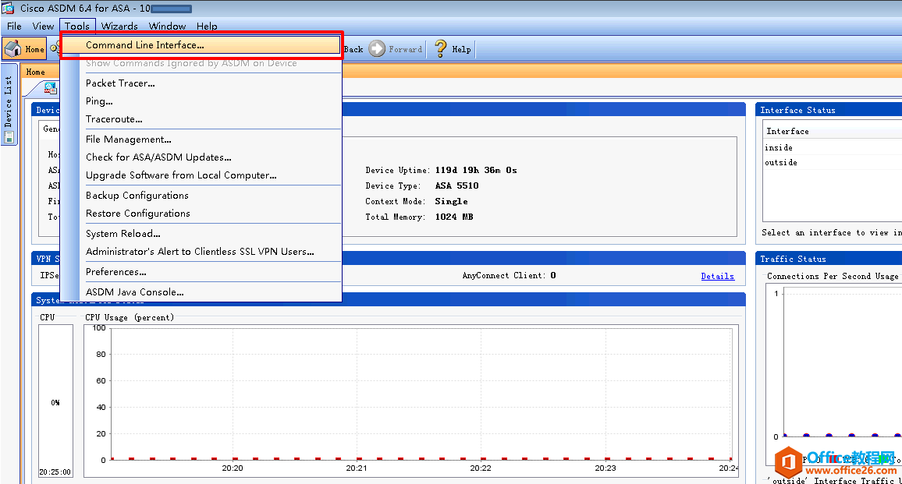Click the Help question mark icon
The width and height of the screenshot is (902, 484).
(441, 48)
